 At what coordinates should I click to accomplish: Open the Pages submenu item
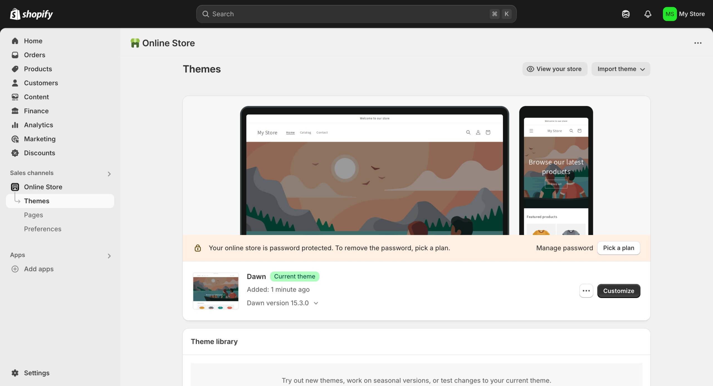coord(33,215)
